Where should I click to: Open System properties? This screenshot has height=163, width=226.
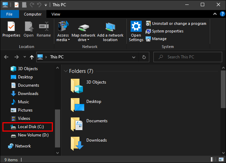point(164,31)
